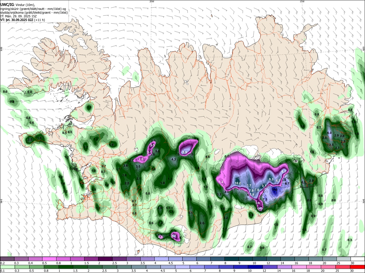Select the '5.7' value over the southern glacier
The height and width of the screenshot is (273, 365).
coord(174,236)
